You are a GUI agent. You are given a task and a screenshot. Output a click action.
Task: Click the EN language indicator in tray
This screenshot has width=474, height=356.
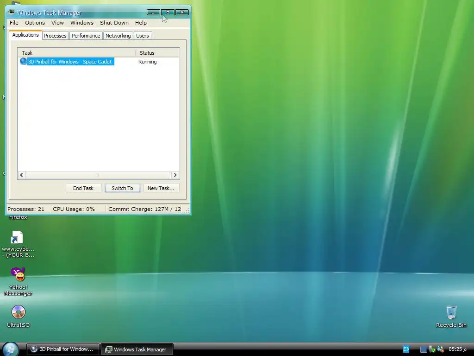pos(406,349)
